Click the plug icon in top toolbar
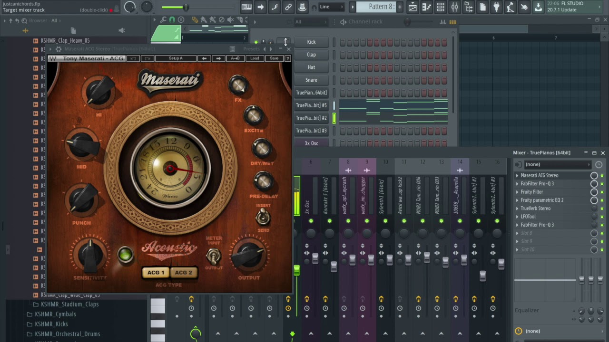The width and height of the screenshot is (609, 342). click(x=496, y=7)
